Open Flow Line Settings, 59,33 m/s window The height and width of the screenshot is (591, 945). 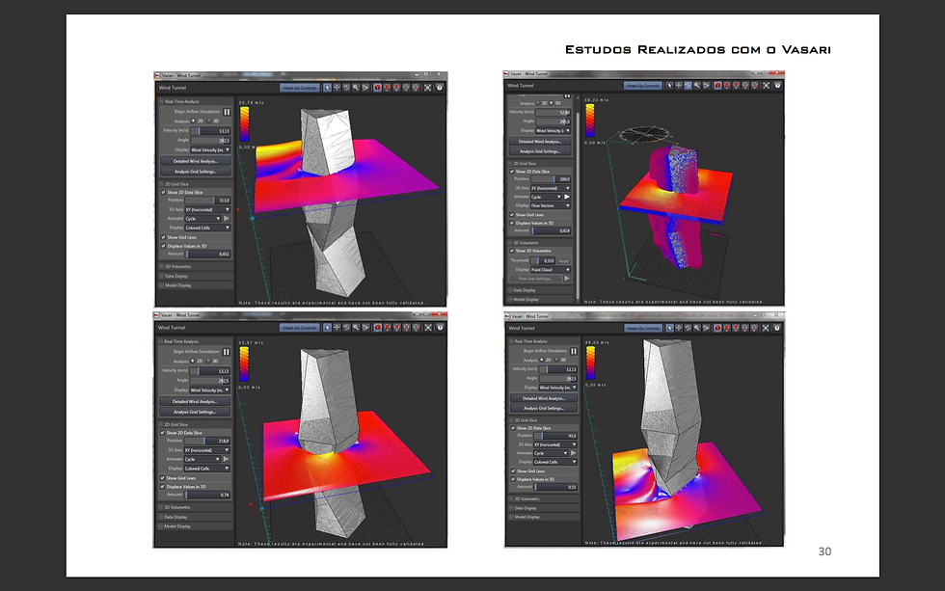536,279
